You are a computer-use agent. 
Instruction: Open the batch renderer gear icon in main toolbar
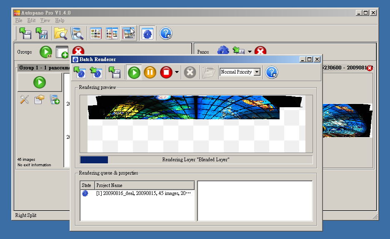coord(147,33)
